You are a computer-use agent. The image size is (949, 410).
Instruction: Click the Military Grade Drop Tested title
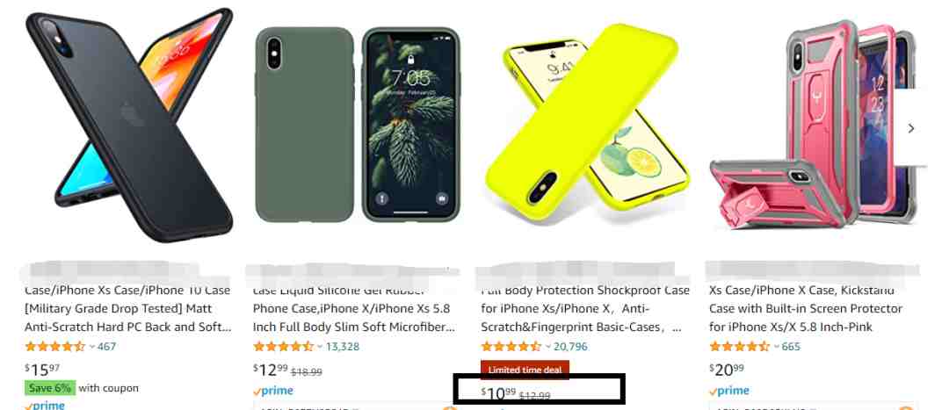[127, 308]
